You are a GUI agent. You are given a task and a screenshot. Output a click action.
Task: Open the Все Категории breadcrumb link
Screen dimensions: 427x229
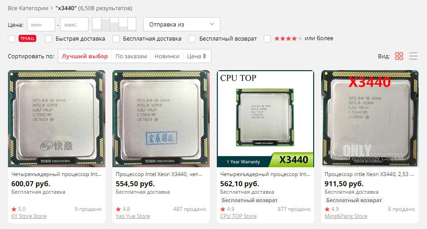point(28,8)
